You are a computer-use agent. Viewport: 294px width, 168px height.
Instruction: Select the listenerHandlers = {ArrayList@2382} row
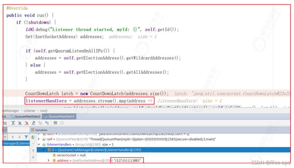(164, 144)
